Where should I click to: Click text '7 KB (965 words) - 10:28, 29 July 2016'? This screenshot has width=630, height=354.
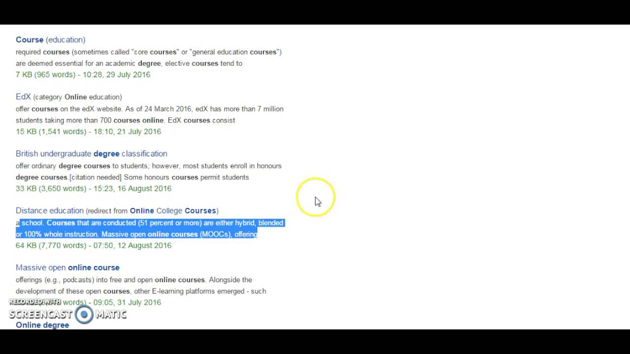coord(83,75)
